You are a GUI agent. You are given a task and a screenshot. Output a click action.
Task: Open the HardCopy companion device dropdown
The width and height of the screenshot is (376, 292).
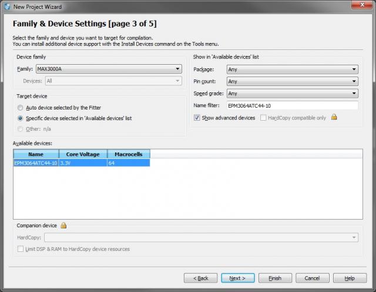tap(201, 237)
